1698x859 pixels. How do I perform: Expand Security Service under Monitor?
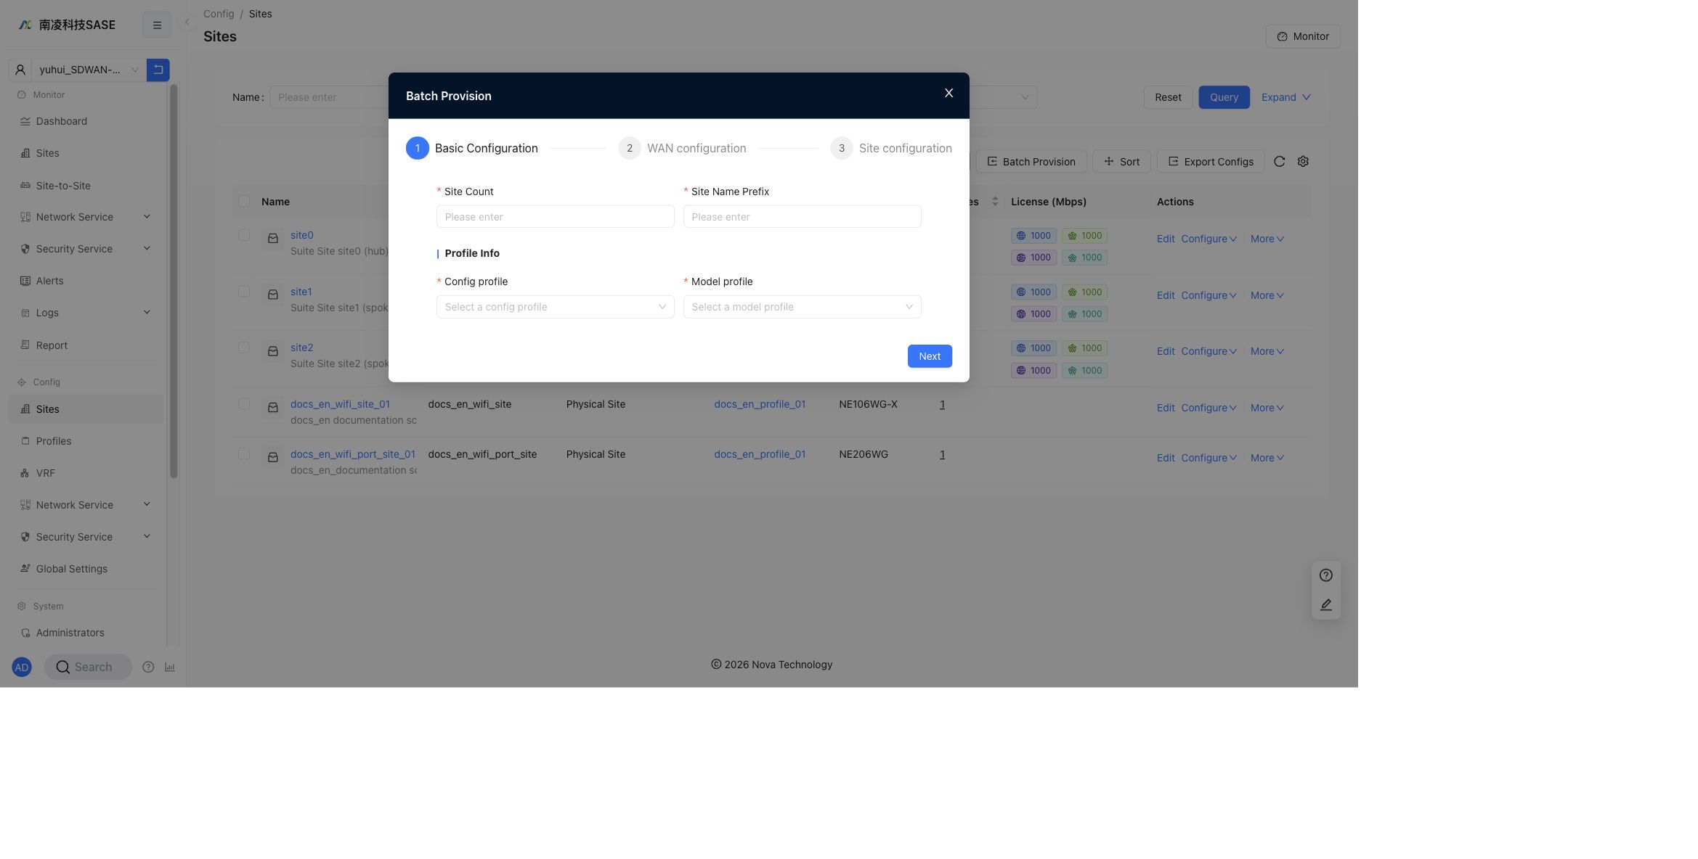(86, 249)
